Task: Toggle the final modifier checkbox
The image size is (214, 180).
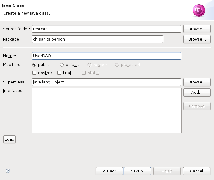Action: tap(59, 73)
